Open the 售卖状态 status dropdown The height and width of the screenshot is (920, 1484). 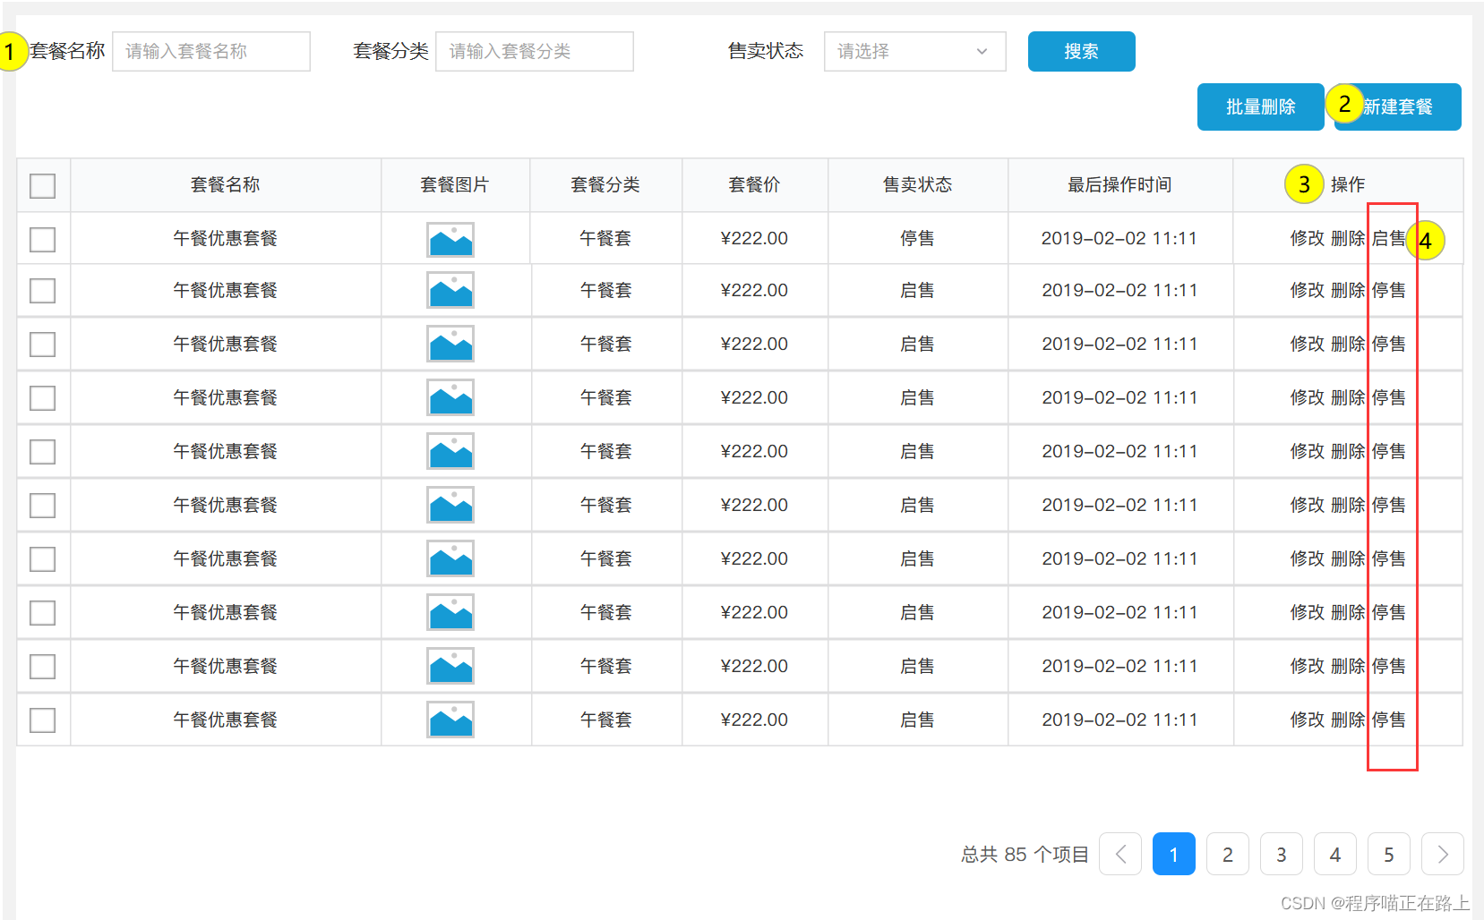click(x=914, y=51)
